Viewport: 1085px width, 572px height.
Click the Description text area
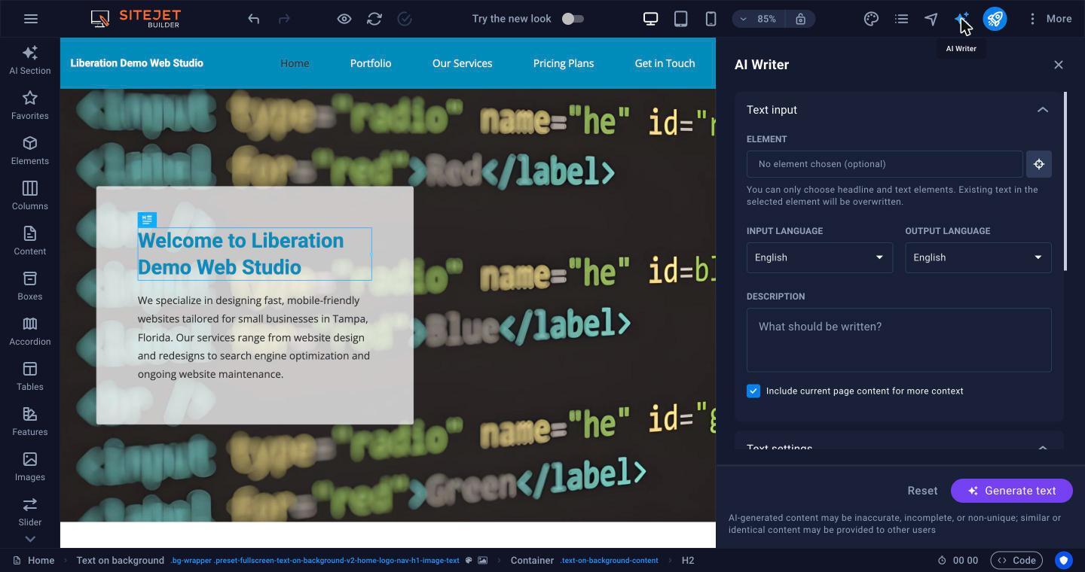tap(899, 339)
